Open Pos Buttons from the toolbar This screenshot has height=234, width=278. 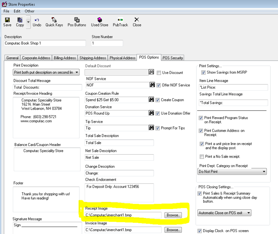pyautogui.click(x=77, y=22)
